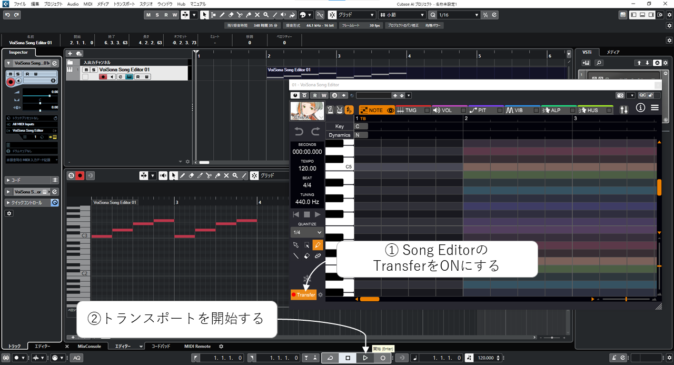This screenshot has width=674, height=365.
Task: Enable the TMG tab checkbox
Action: click(x=427, y=111)
